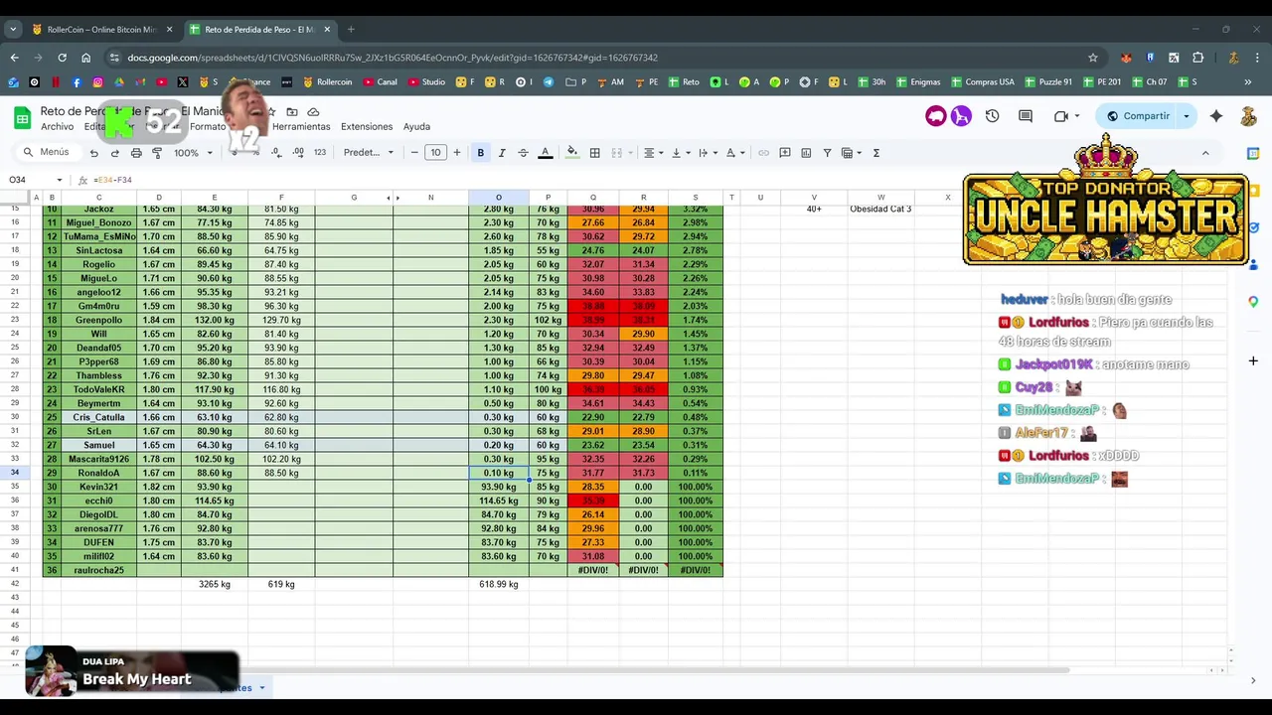Open the Archivo menu
The width and height of the screenshot is (1272, 715).
click(x=57, y=127)
